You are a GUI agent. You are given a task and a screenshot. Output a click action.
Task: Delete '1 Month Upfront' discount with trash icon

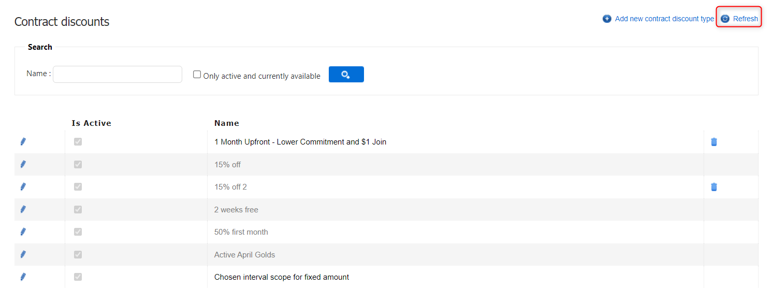pyautogui.click(x=713, y=142)
